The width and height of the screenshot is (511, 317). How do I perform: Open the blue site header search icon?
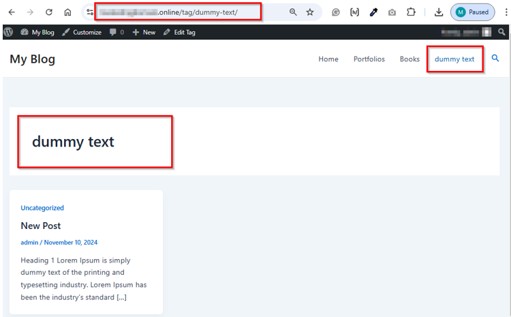click(495, 59)
